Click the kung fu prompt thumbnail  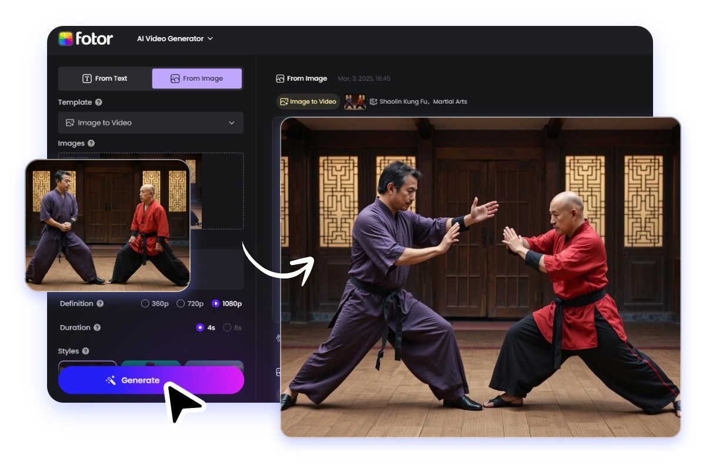point(355,101)
